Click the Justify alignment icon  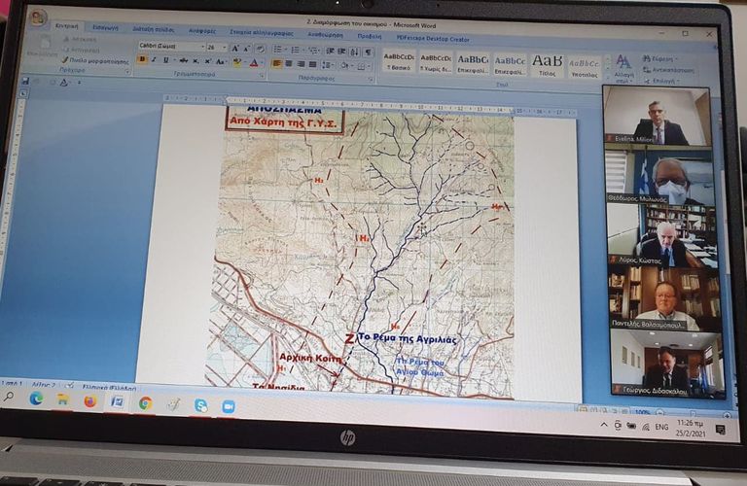point(312,64)
